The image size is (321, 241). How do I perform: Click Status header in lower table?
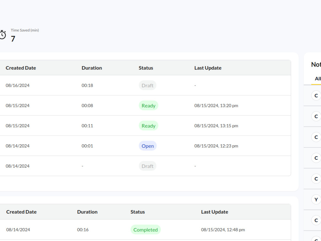coord(138,212)
